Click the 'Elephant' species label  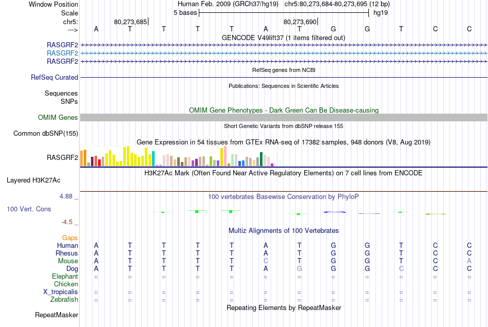point(65,276)
